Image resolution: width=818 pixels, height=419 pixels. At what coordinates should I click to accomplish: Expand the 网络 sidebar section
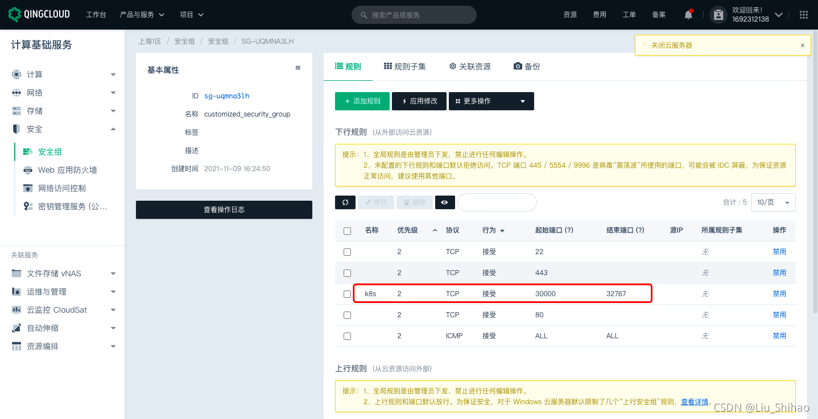(113, 93)
